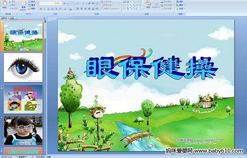Switch to the Slides tab in the left pane

click(4, 18)
